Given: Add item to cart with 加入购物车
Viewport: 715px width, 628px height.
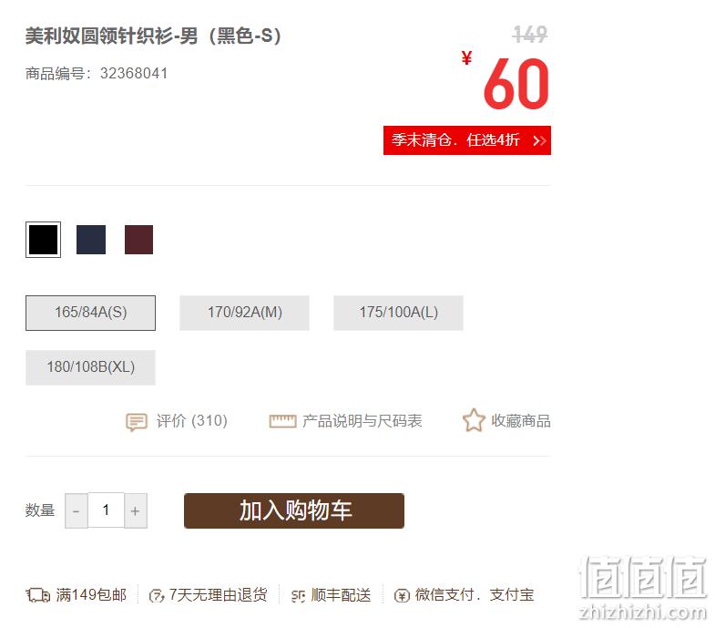Looking at the screenshot, I should coord(294,510).
